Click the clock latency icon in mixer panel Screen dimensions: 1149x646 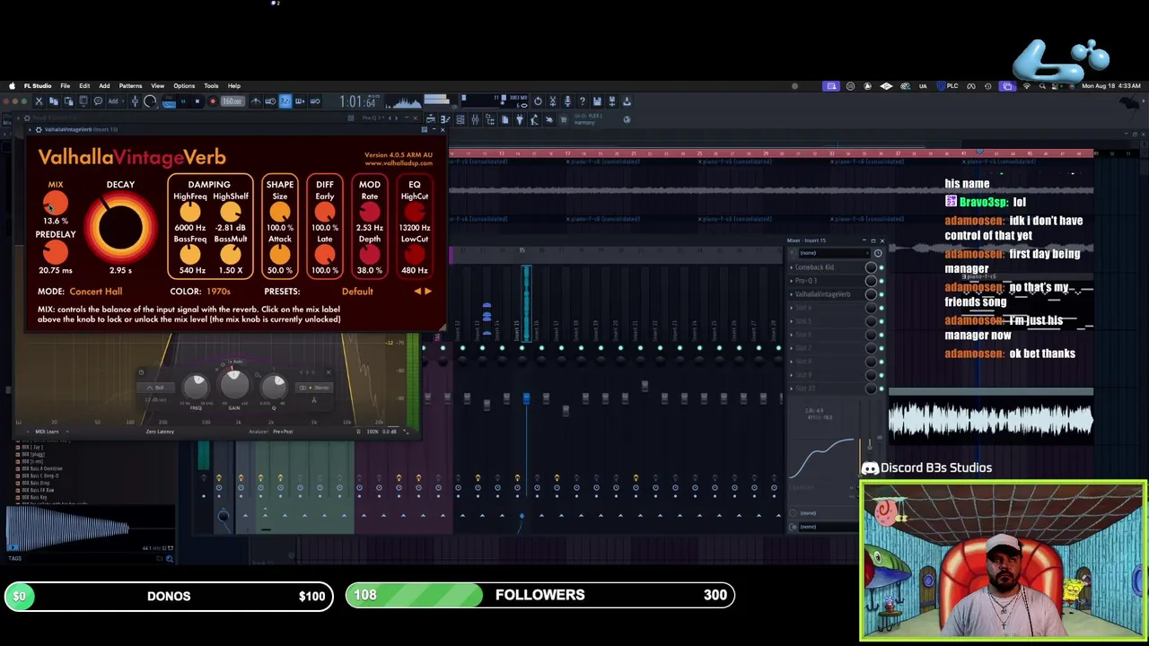878,253
